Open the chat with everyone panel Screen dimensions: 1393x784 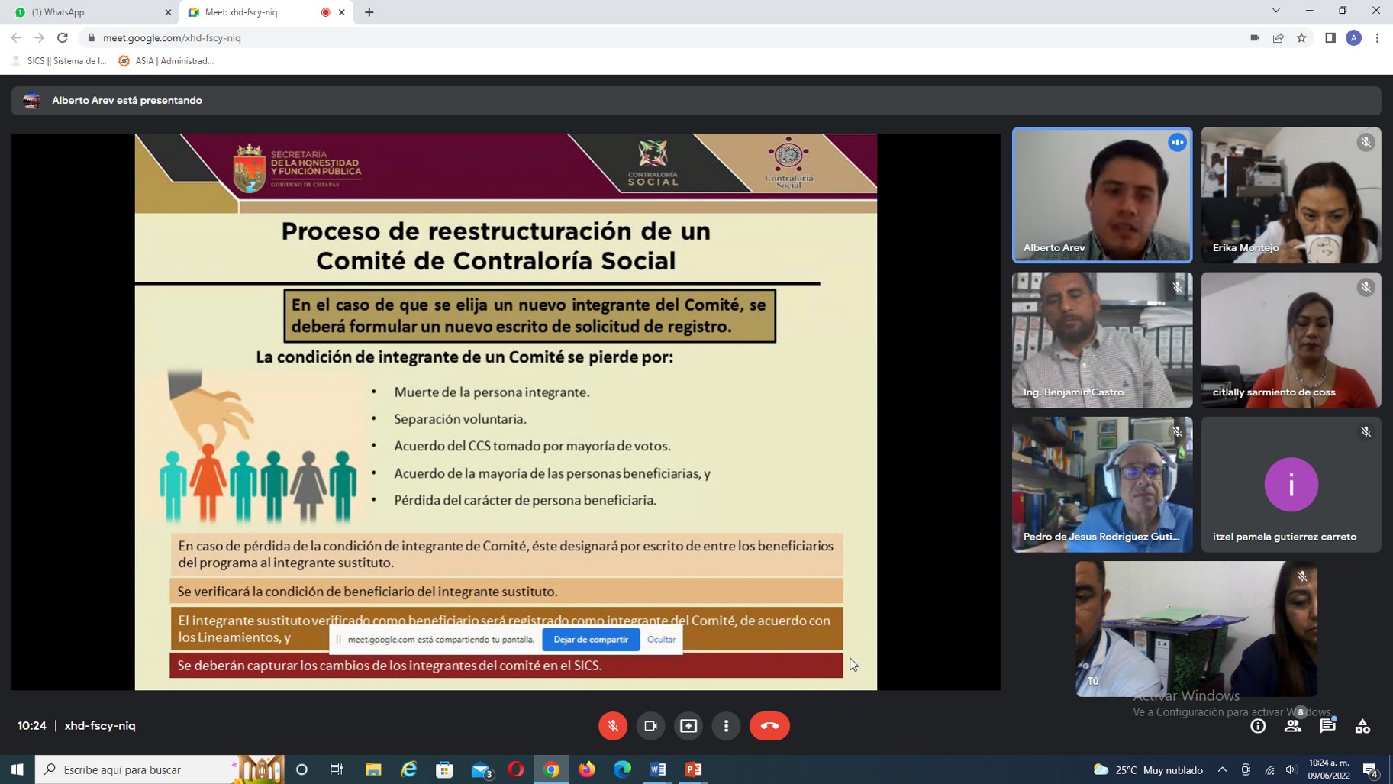[x=1327, y=726]
